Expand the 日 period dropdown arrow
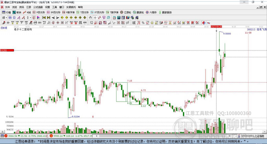Screen dimensions: 267x144 click(x=6, y=18)
